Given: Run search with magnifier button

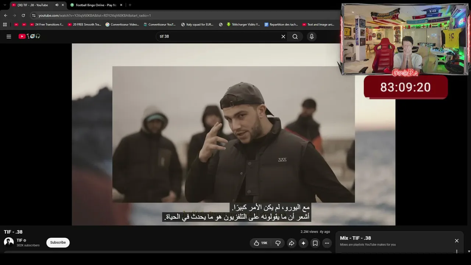Looking at the screenshot, I should point(295,36).
